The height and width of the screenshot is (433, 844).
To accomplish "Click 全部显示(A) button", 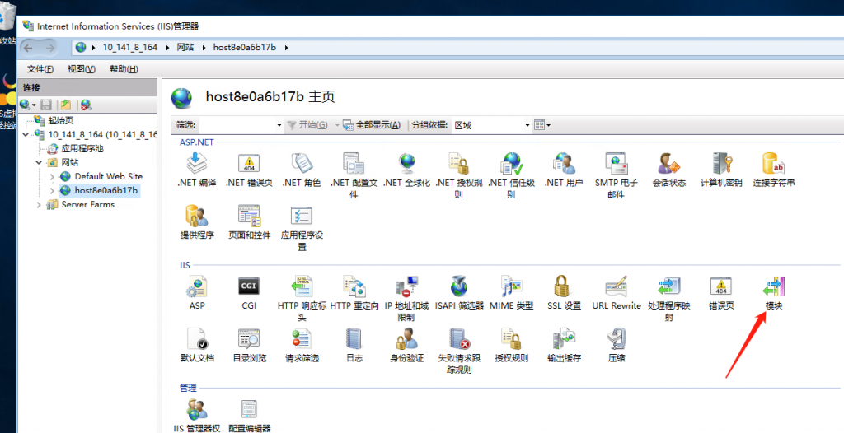I will 372,125.
